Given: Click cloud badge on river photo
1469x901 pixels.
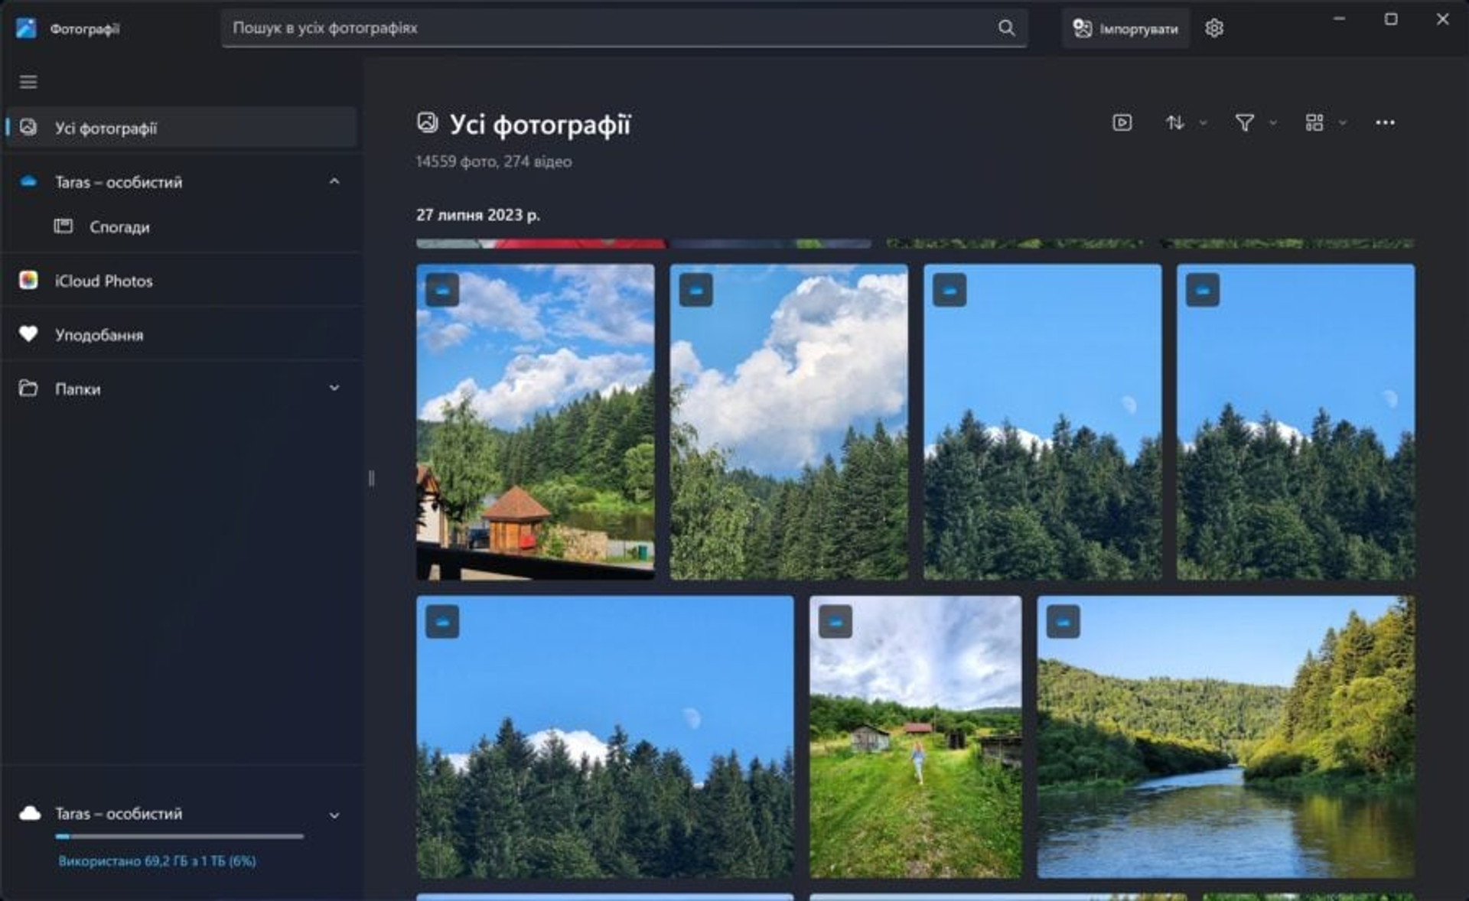Looking at the screenshot, I should click(1063, 622).
